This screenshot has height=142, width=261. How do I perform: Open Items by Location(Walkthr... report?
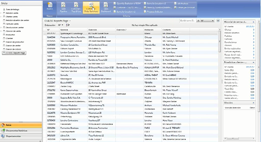point(158,8)
